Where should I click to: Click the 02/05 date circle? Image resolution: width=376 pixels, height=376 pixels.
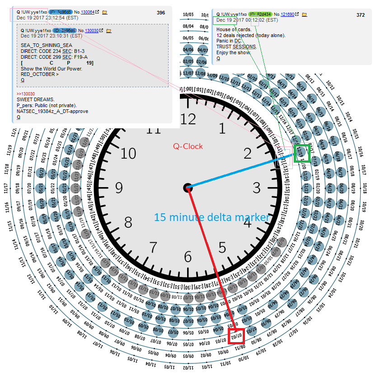pyautogui.click(x=188, y=61)
